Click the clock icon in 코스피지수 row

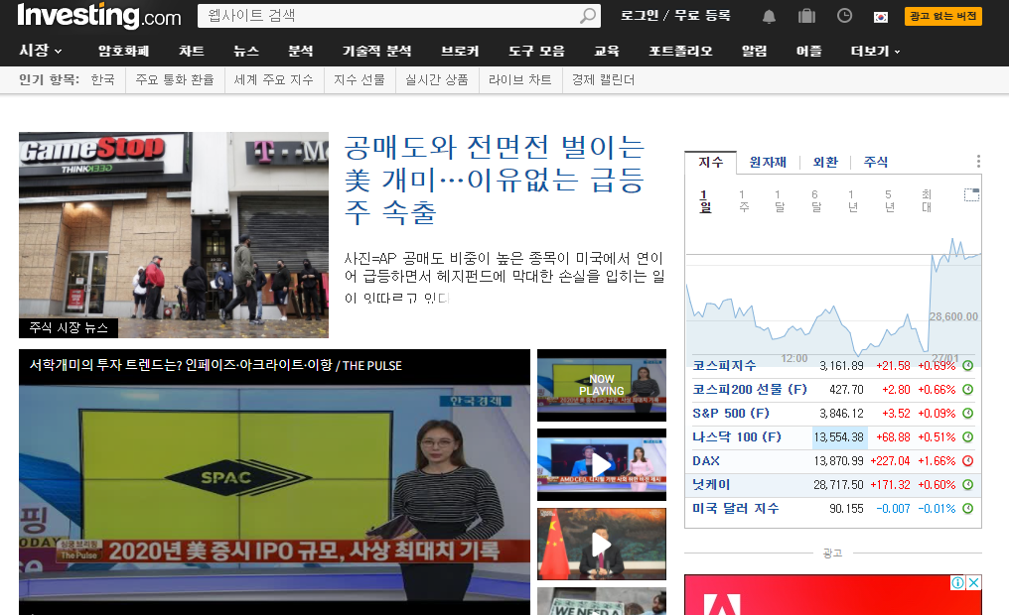tap(968, 366)
